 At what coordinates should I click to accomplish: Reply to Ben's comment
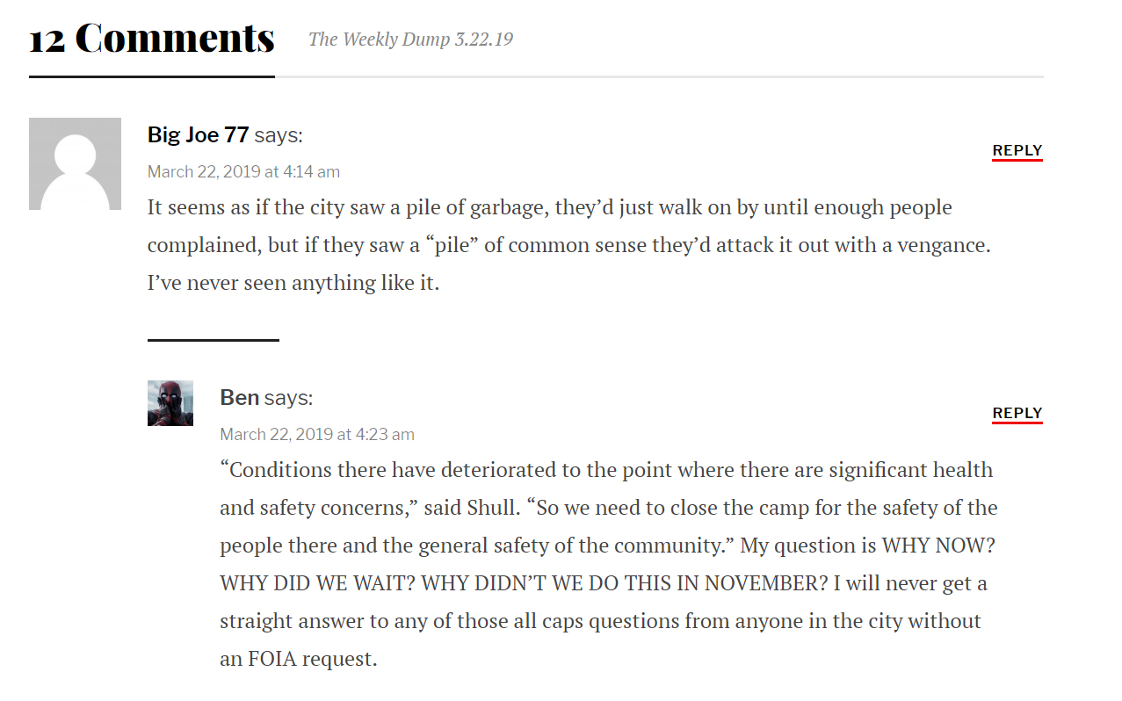[1017, 413]
